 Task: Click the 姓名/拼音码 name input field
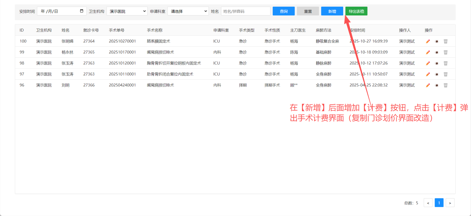coord(246,11)
